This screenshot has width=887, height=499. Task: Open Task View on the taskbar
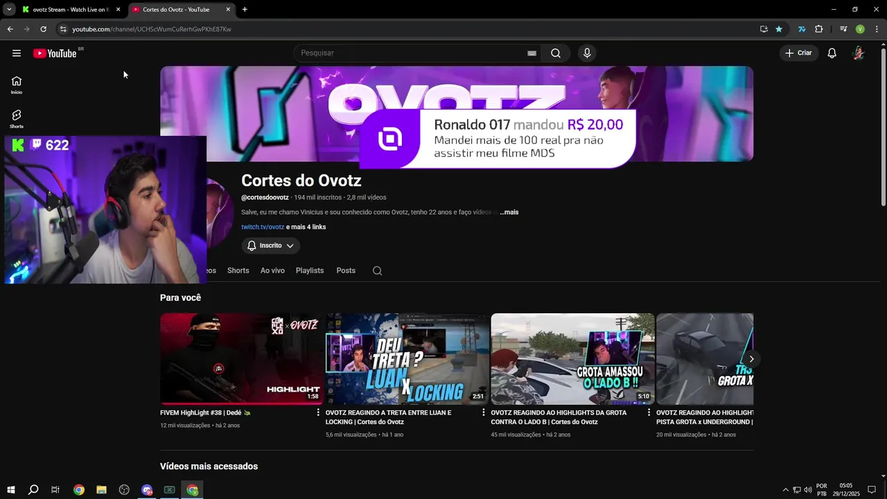point(55,490)
